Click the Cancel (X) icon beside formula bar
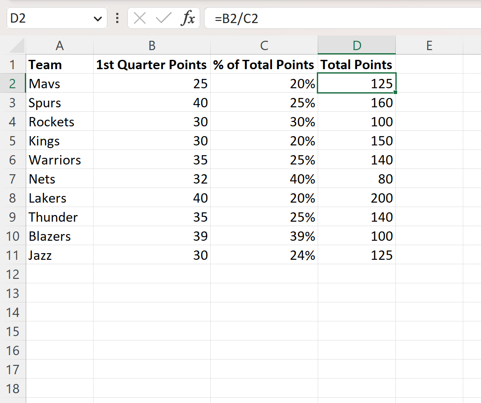 pyautogui.click(x=139, y=18)
